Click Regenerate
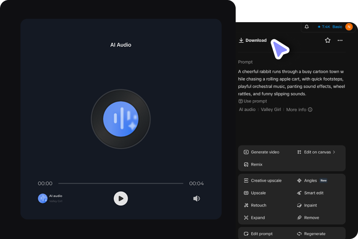 (311, 234)
